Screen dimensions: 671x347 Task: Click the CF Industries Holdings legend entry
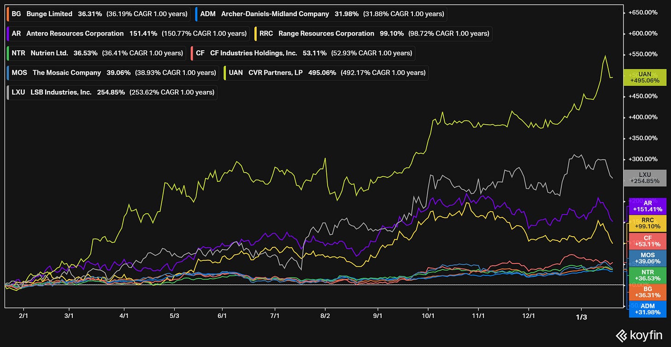pos(303,53)
